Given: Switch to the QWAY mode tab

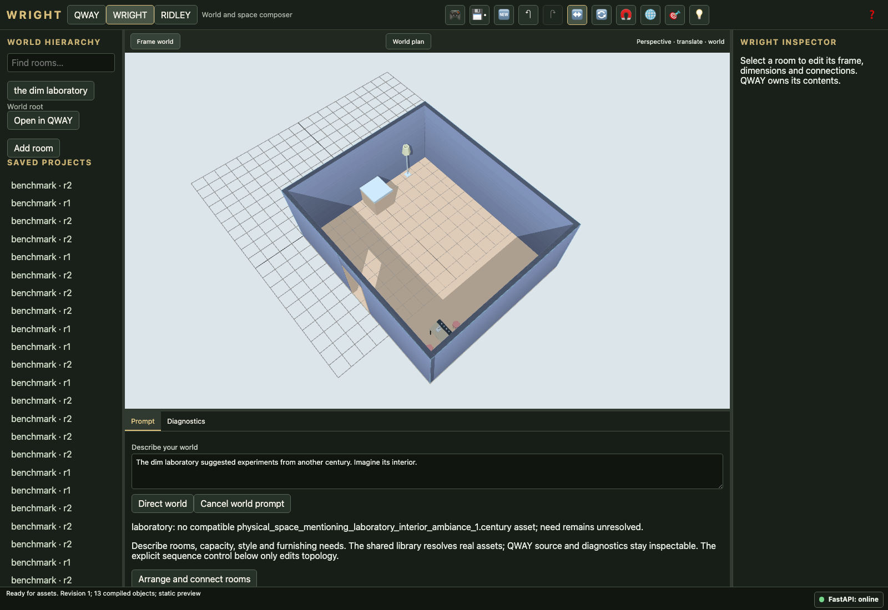Looking at the screenshot, I should [87, 15].
